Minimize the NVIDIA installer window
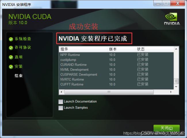Image resolution: width=187 pixels, height=138 pixels. click(158, 3)
